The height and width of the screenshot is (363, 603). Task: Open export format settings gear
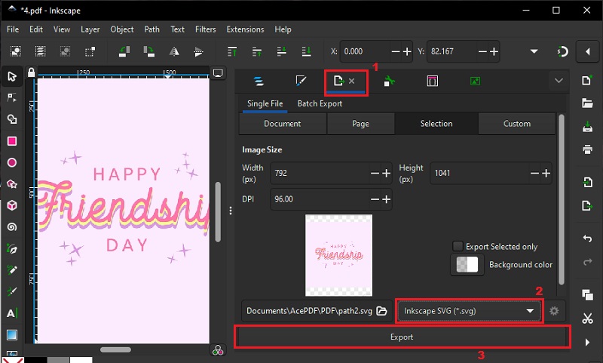point(554,311)
